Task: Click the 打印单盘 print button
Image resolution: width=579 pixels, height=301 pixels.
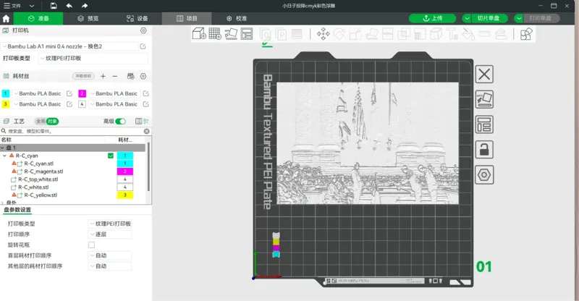Action: tap(541, 19)
